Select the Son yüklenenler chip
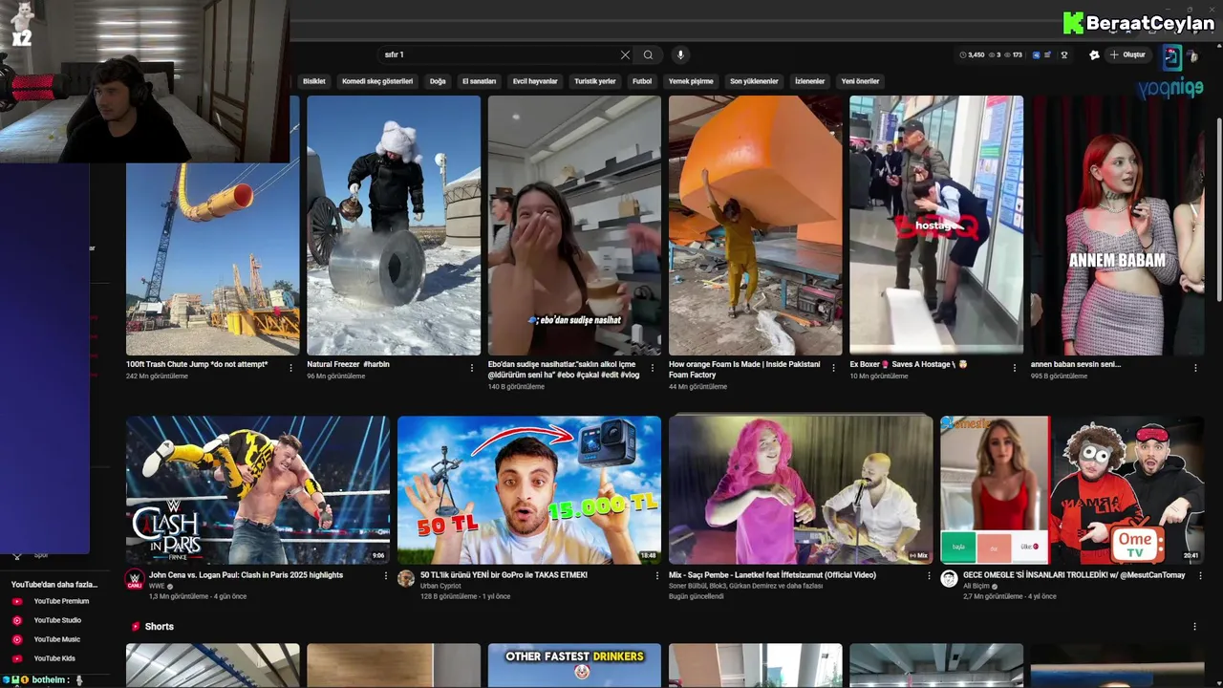Viewport: 1223px width, 688px height. (x=754, y=81)
